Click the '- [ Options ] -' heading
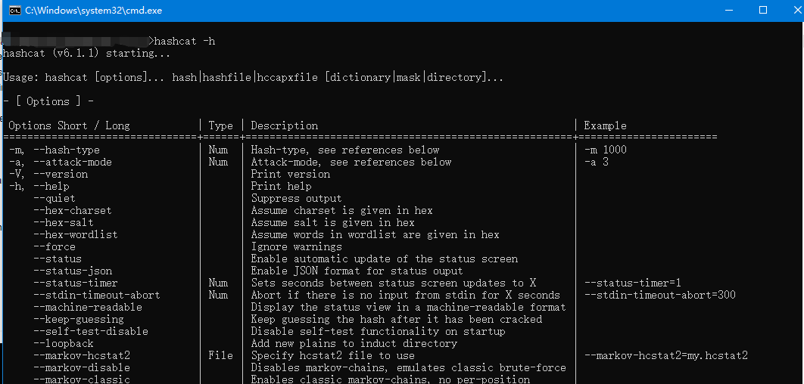Image resolution: width=804 pixels, height=384 pixels. coord(48,101)
